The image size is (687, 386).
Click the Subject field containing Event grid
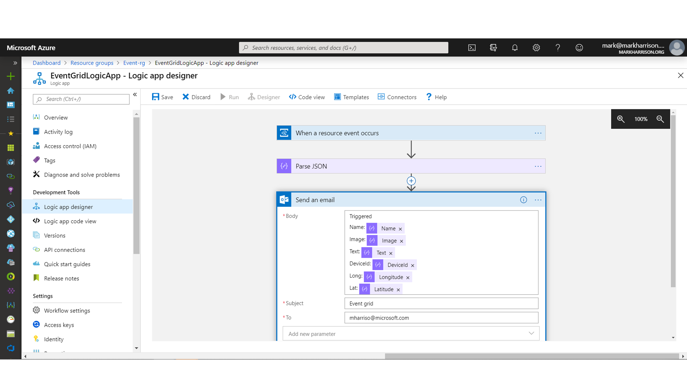click(441, 303)
